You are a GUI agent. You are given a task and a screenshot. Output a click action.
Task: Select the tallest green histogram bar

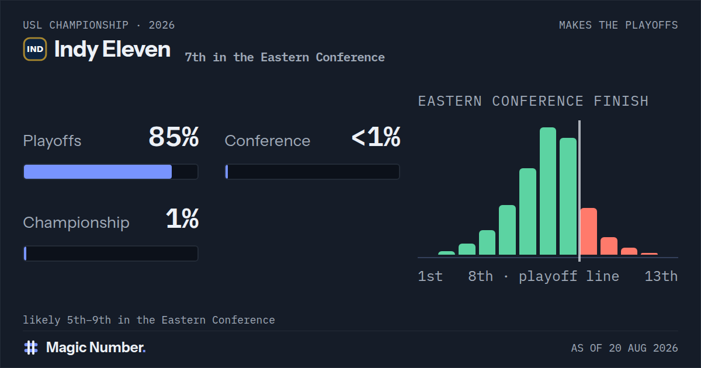pyautogui.click(x=548, y=191)
